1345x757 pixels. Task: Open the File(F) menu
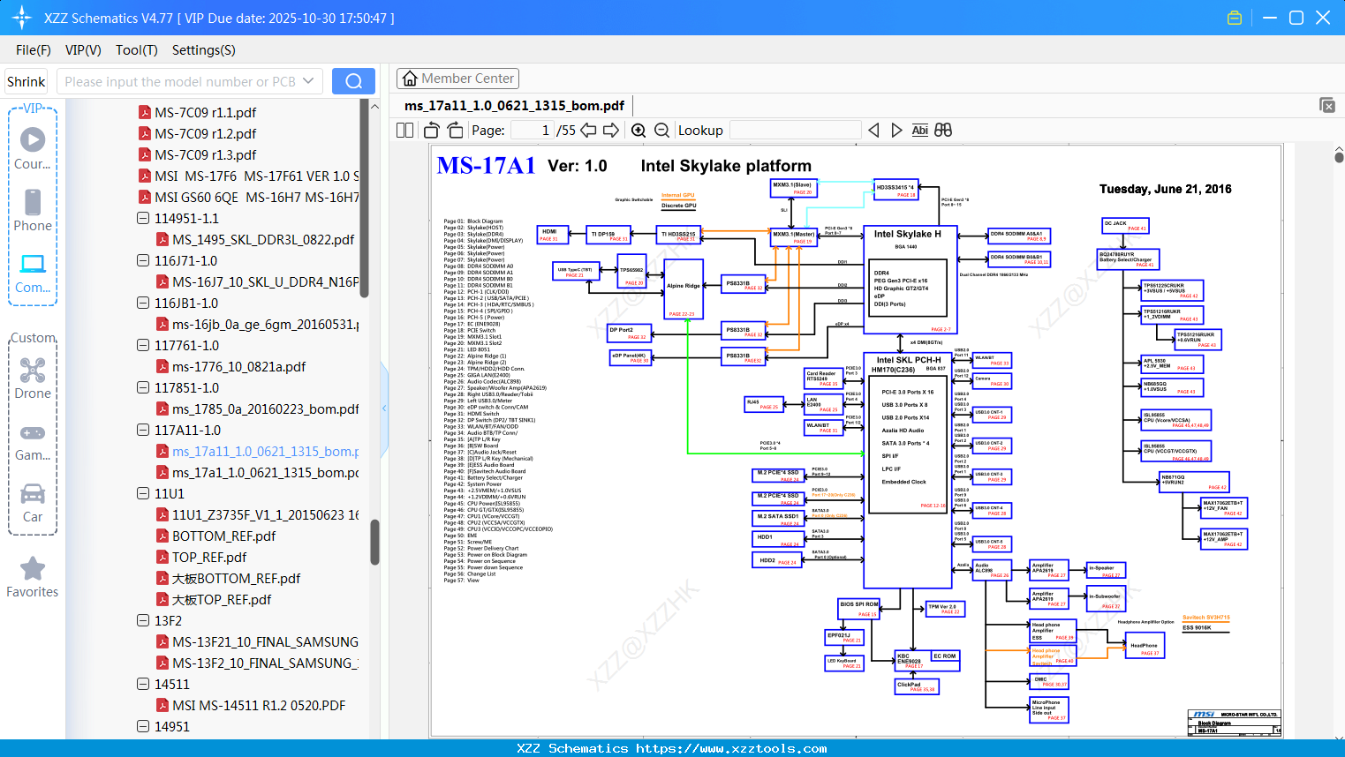[x=34, y=50]
